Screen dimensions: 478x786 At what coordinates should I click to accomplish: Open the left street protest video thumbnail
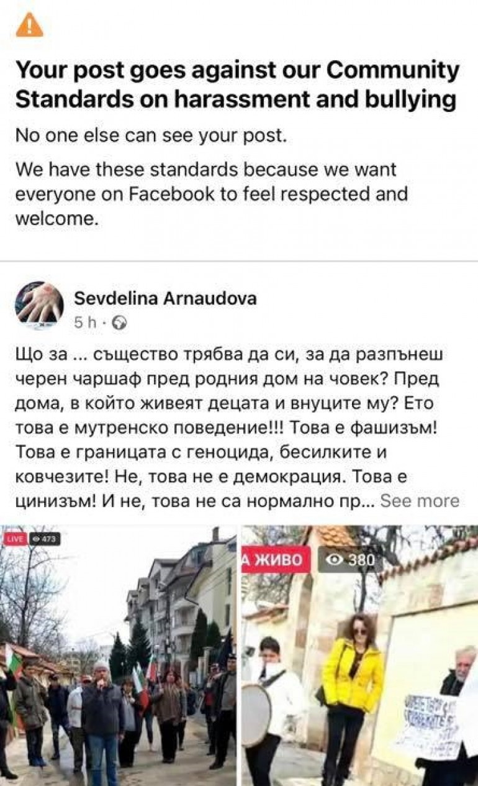[x=118, y=656]
